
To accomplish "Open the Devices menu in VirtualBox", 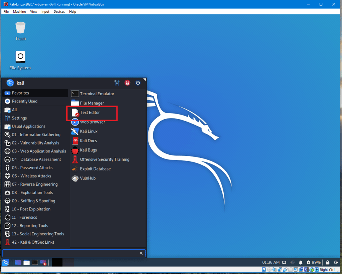I will [x=59, y=12].
